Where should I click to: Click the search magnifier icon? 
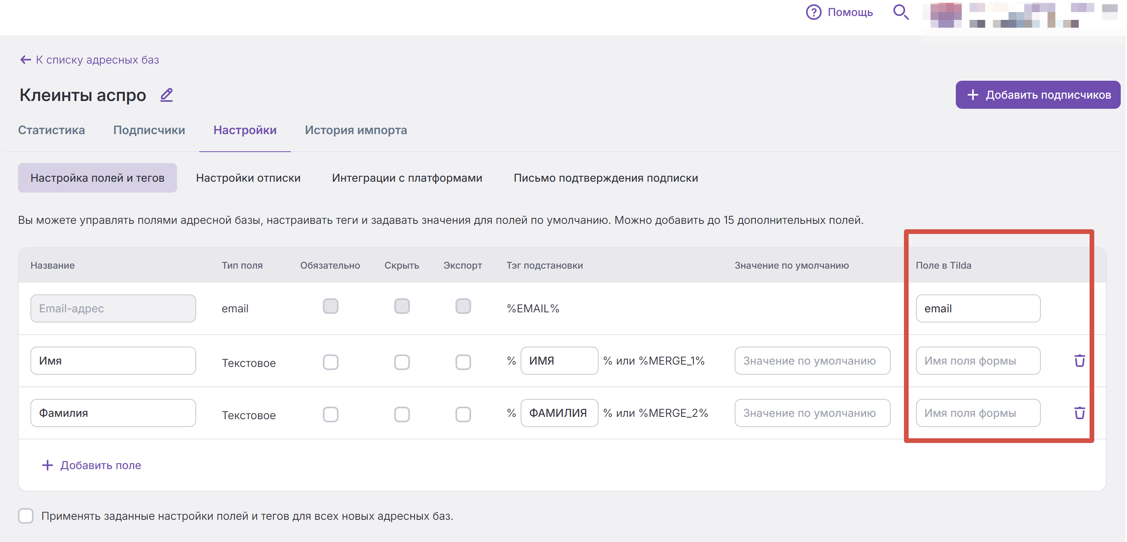pos(901,12)
